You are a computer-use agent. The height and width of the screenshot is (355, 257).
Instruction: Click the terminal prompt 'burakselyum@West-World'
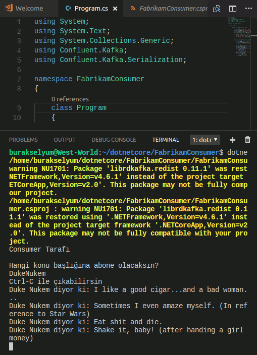(x=54, y=152)
